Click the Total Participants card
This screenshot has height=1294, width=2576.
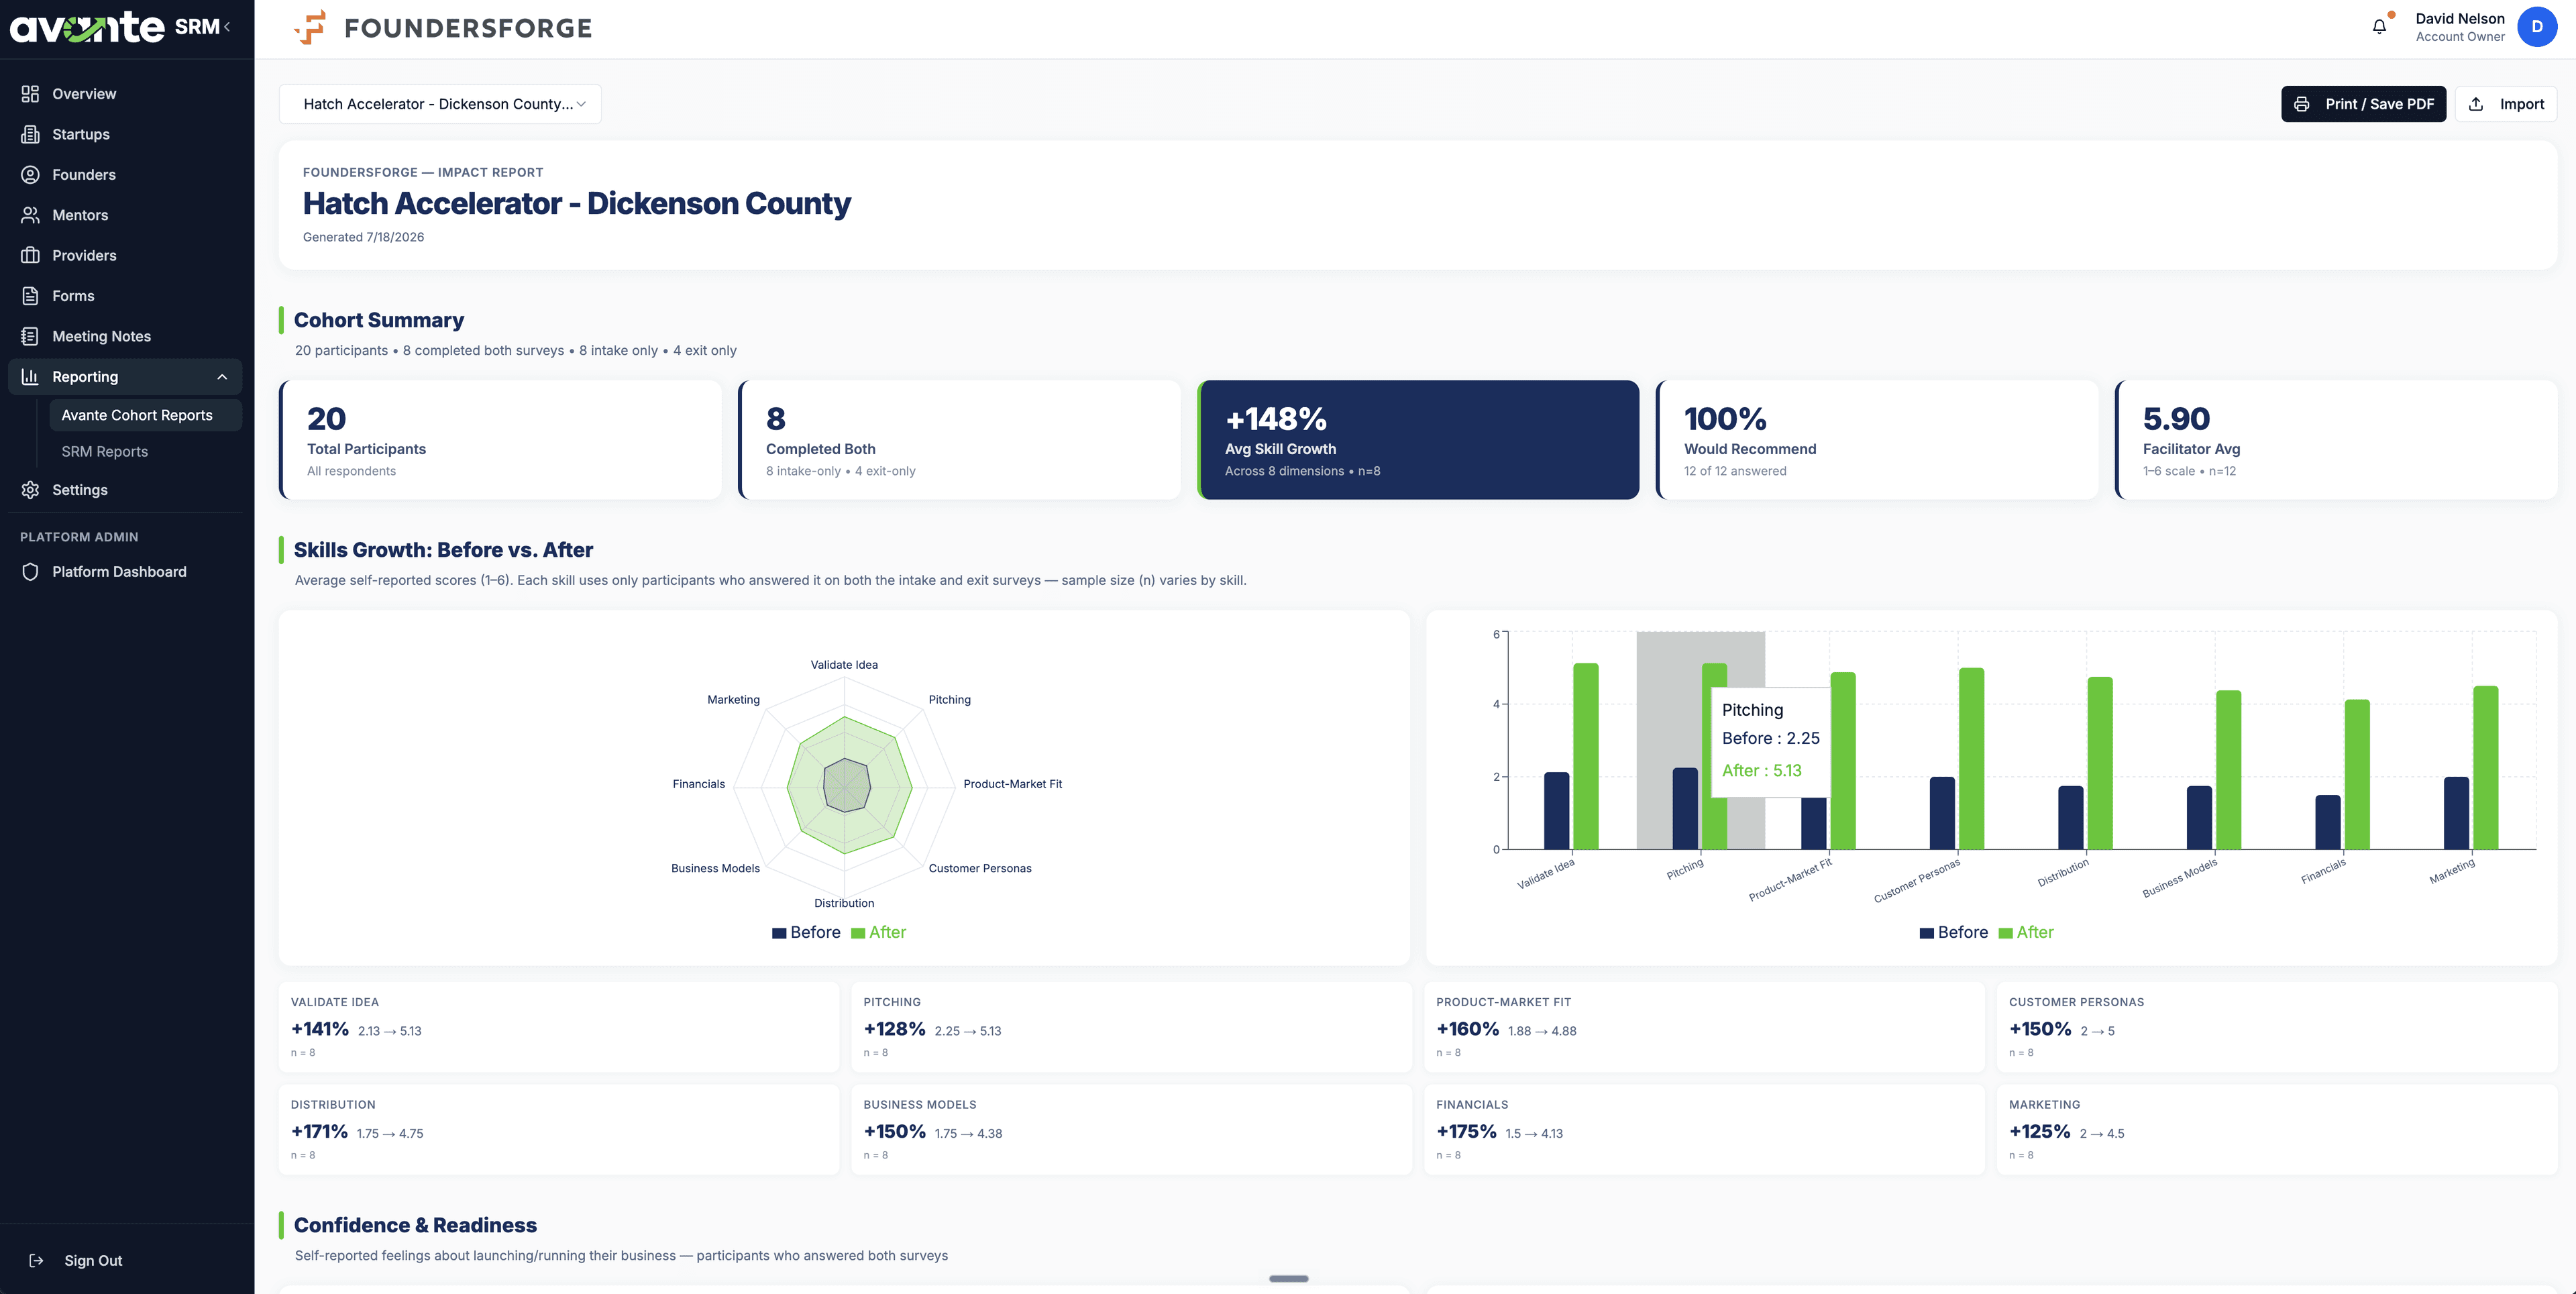(500, 440)
